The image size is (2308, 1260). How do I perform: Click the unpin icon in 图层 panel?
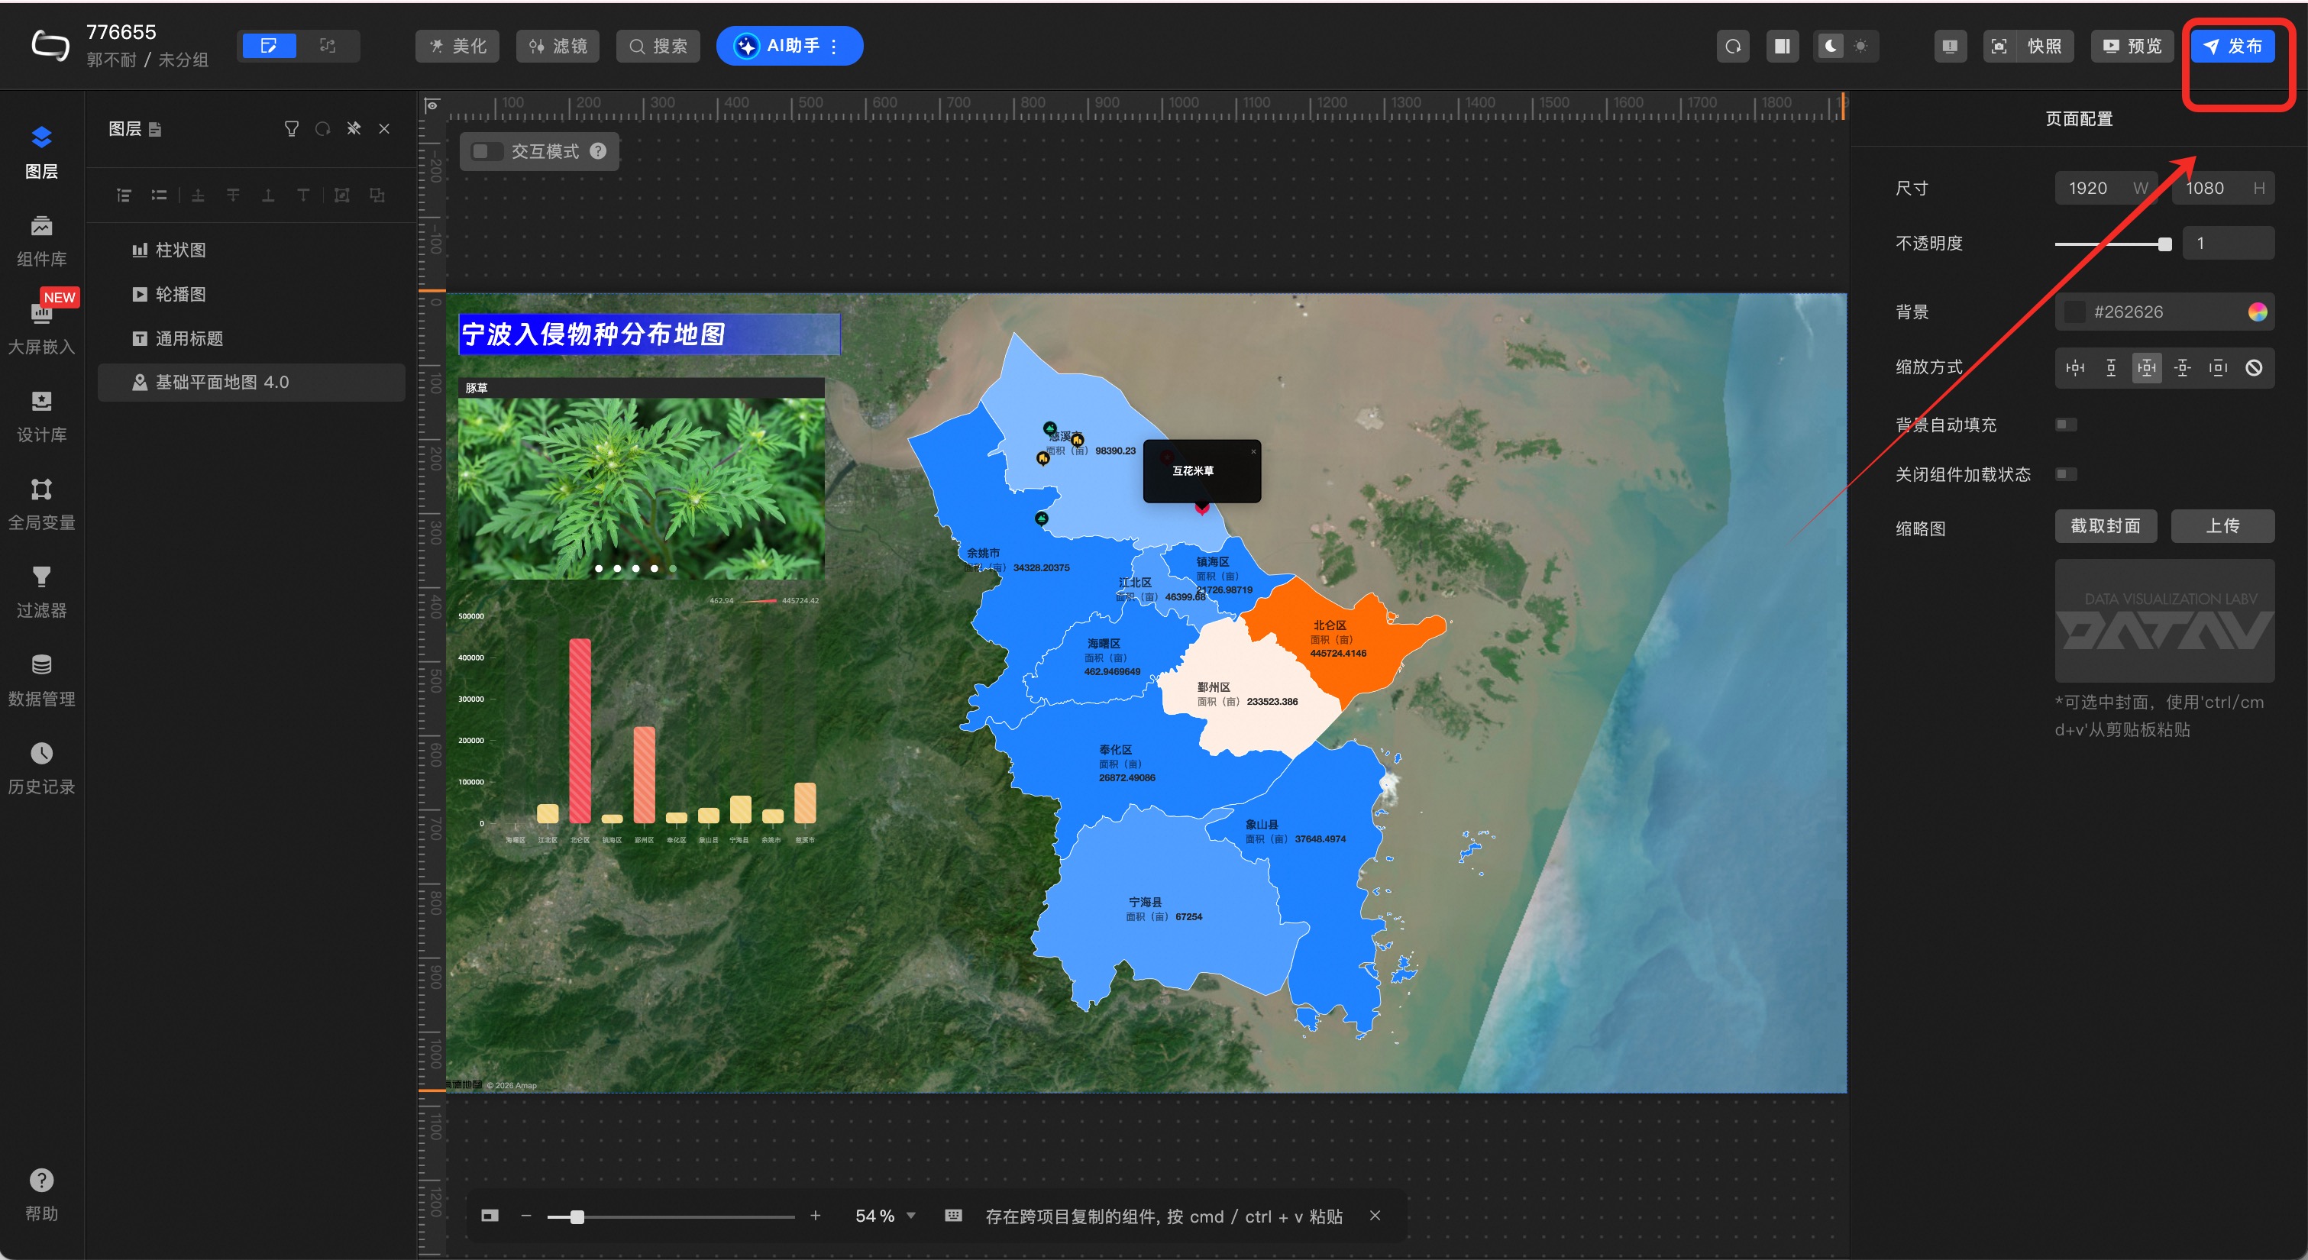point(354,129)
